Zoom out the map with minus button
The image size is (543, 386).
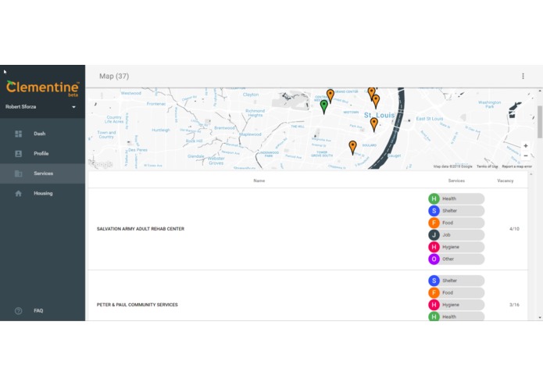525,156
